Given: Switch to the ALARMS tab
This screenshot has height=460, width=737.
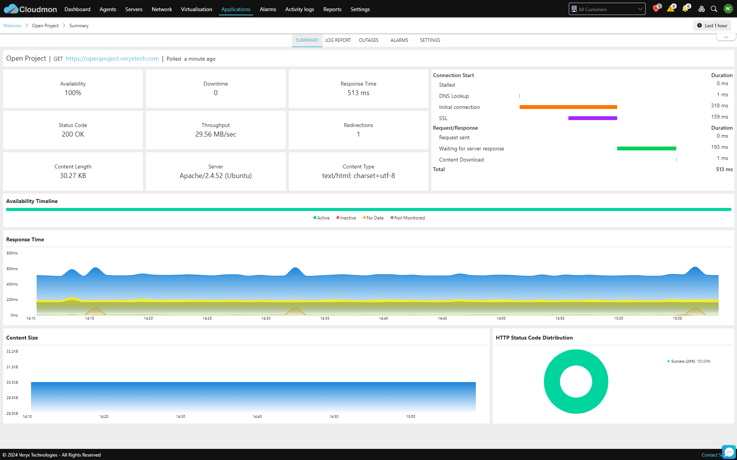Looking at the screenshot, I should pos(399,40).
